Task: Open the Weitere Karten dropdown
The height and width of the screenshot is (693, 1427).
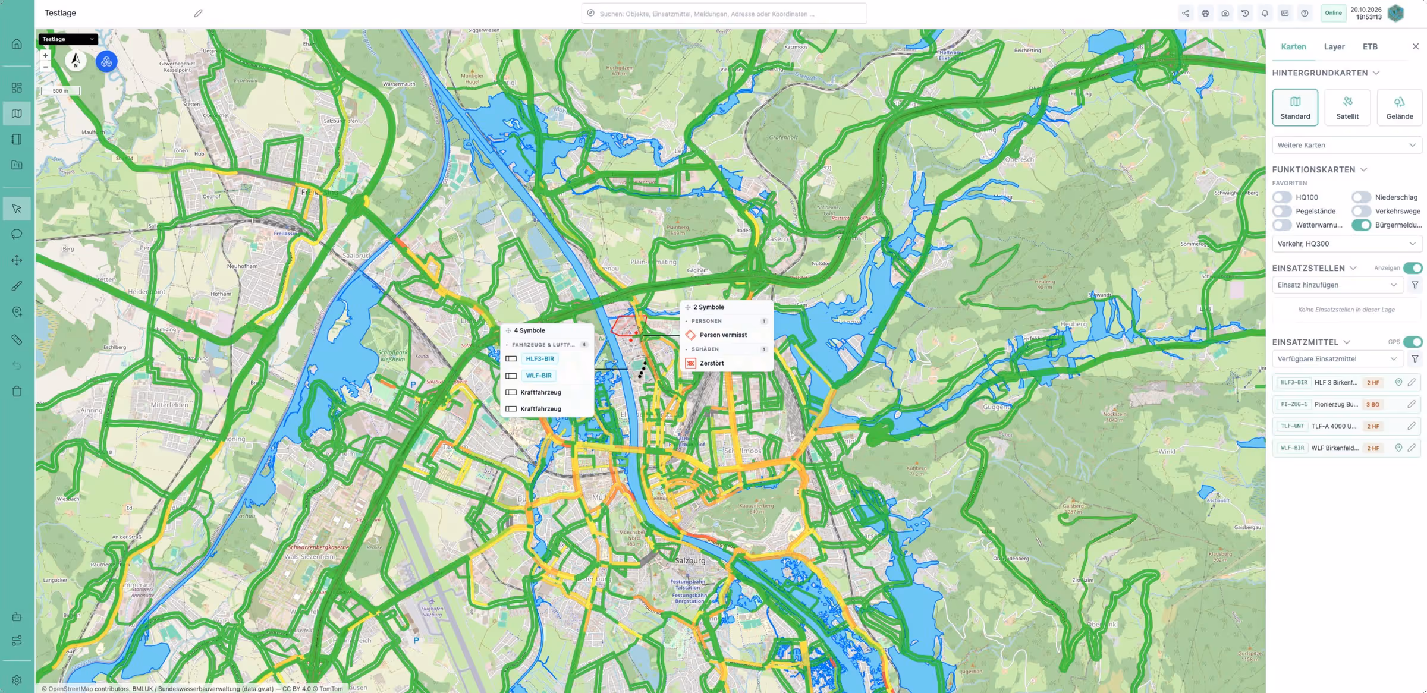Action: pyautogui.click(x=1347, y=145)
